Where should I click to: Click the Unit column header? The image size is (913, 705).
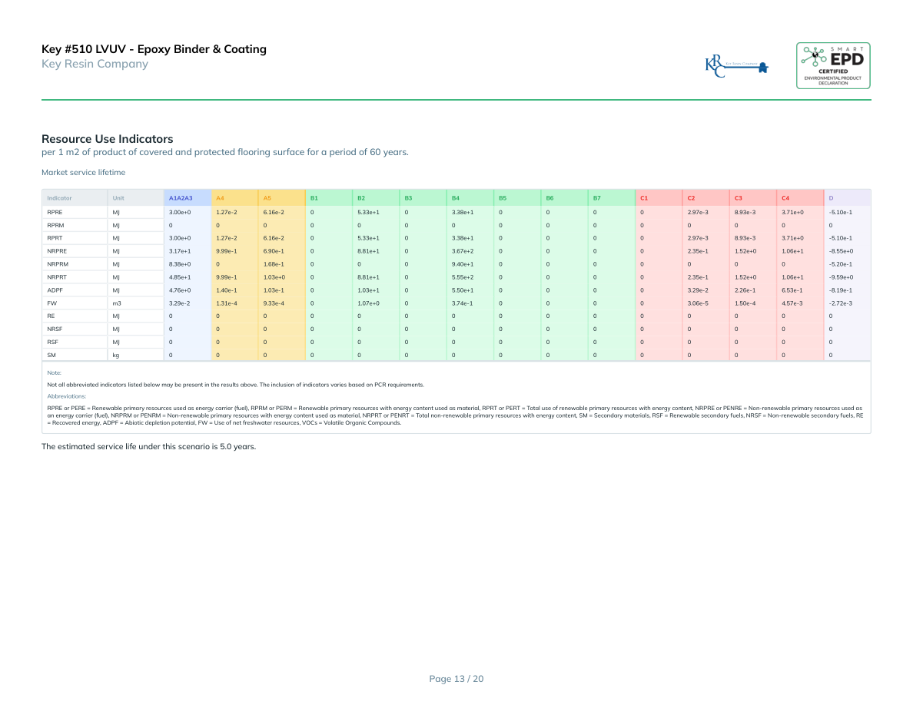[118, 198]
